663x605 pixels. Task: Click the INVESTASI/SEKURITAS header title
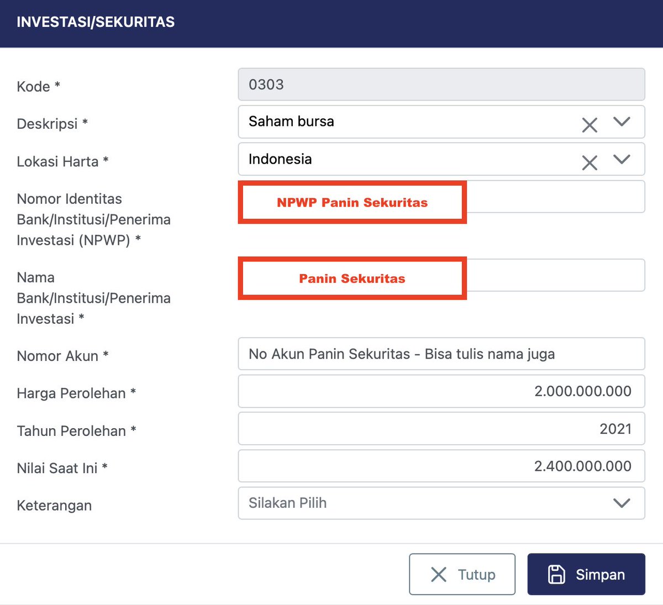point(96,22)
